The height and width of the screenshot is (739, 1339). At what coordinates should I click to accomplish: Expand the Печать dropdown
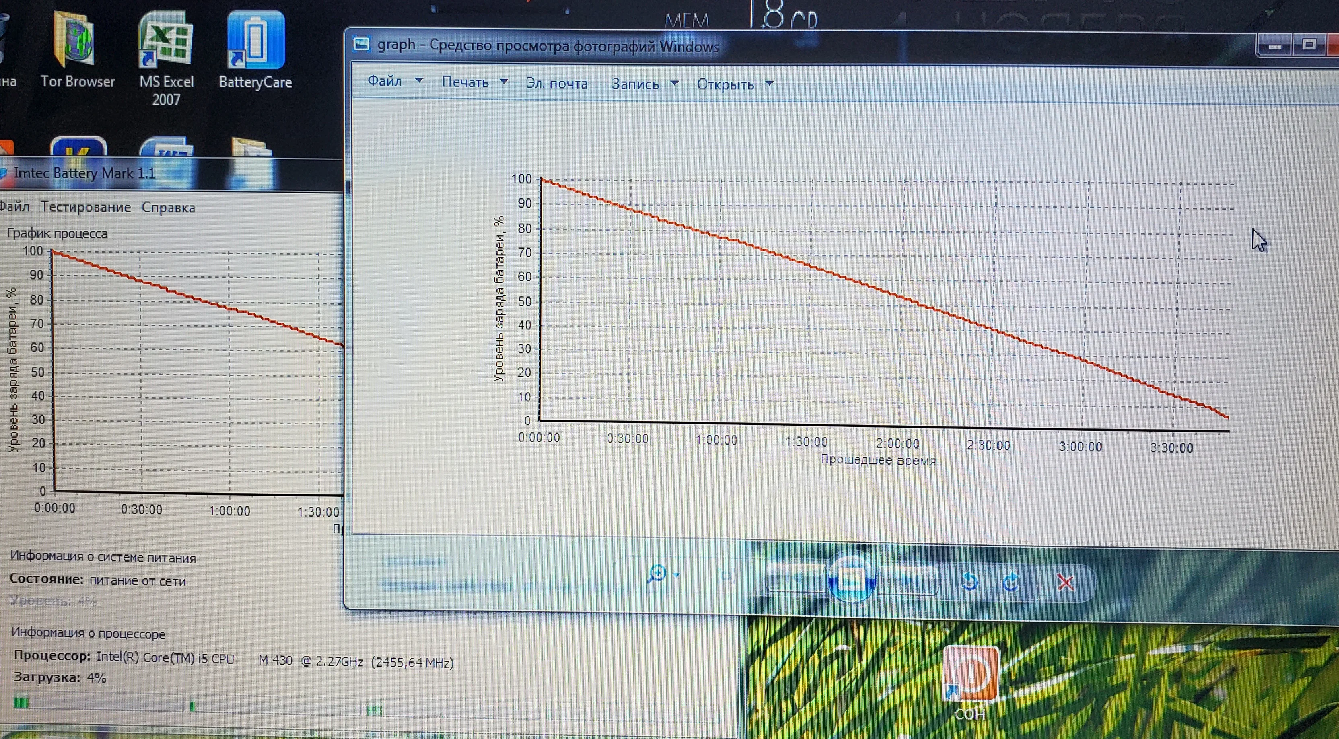point(504,82)
